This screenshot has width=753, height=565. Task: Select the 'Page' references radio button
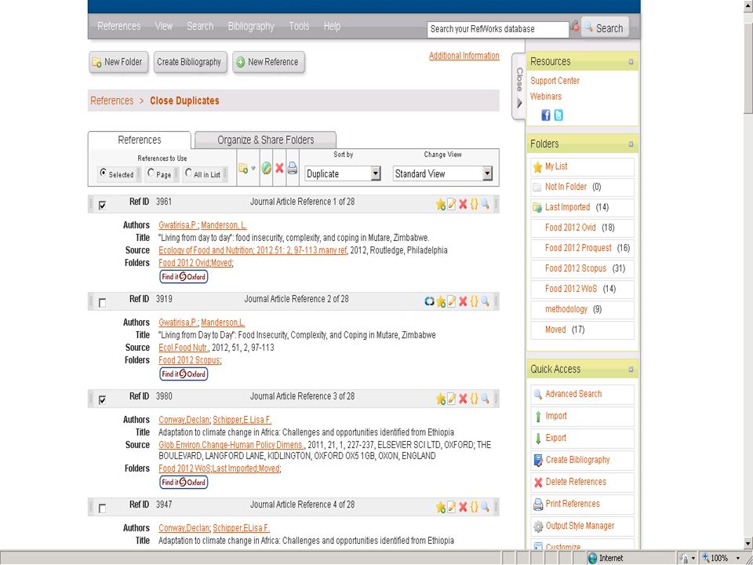coord(151,173)
